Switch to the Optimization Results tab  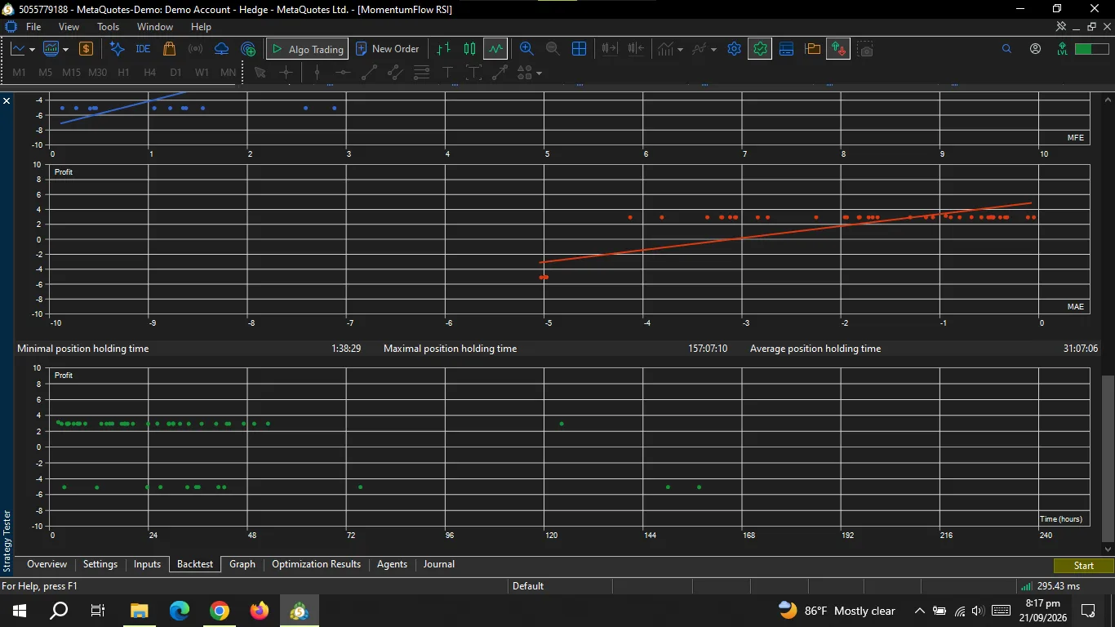(x=316, y=564)
